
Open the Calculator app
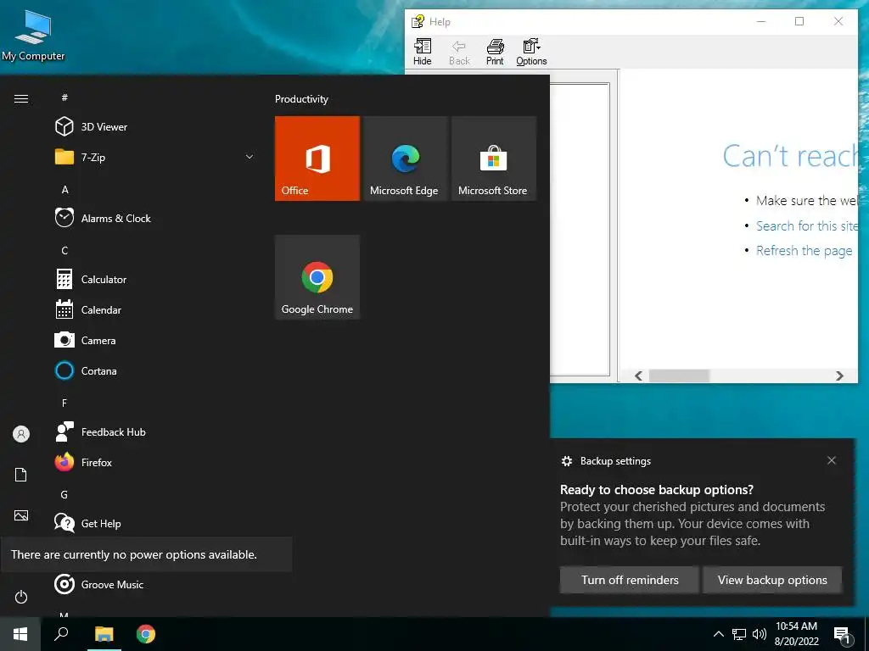pos(155,279)
